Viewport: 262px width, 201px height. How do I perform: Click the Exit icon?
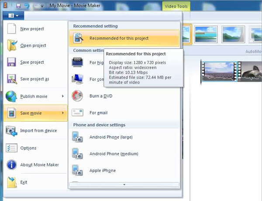(x=12, y=182)
